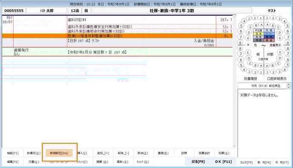Select the 状態 button in tooth chart
Viewport: 293px width, 168px height.
tap(270, 54)
